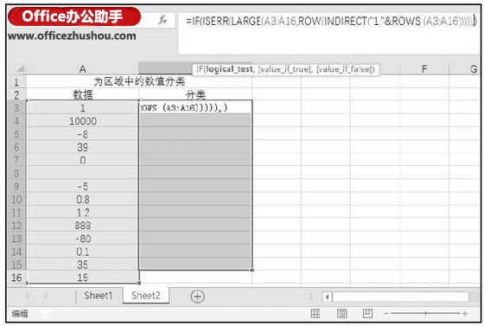Screen dimensions: 484x326
Task: Click the Insert Function fx icon
Action: tap(162, 21)
